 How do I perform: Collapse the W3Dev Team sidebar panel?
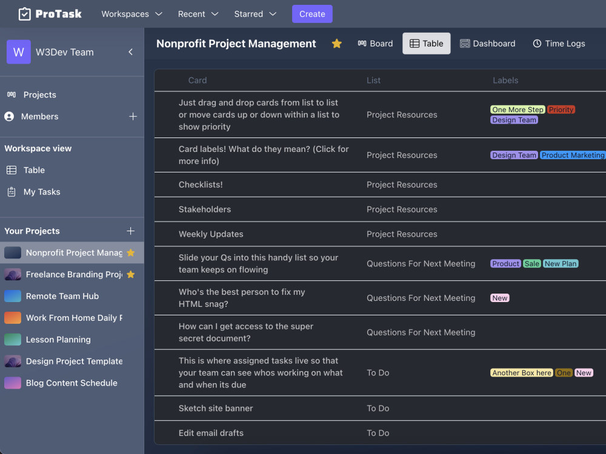[x=130, y=52]
